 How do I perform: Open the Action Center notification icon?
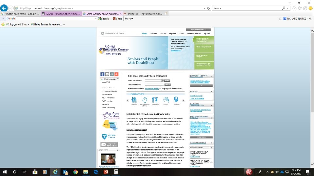308,172
